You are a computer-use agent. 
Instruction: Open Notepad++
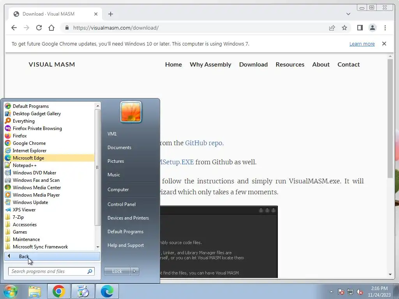click(49, 165)
